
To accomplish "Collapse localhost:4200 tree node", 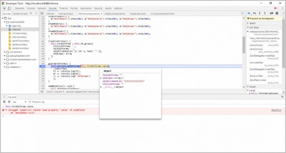I will pyautogui.click(x=4, y=22).
